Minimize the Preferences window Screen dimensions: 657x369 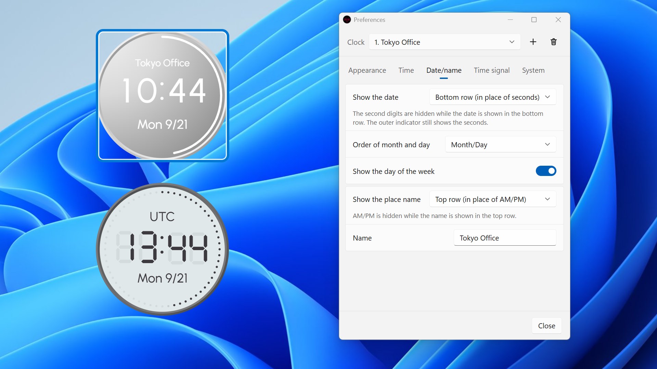tap(510, 20)
